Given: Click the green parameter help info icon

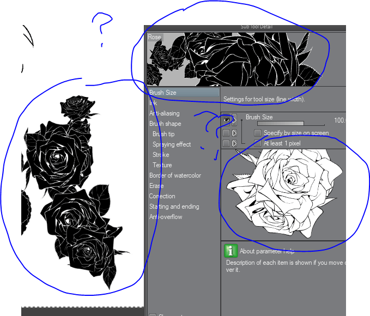Looking at the screenshot, I should pyautogui.click(x=231, y=251).
